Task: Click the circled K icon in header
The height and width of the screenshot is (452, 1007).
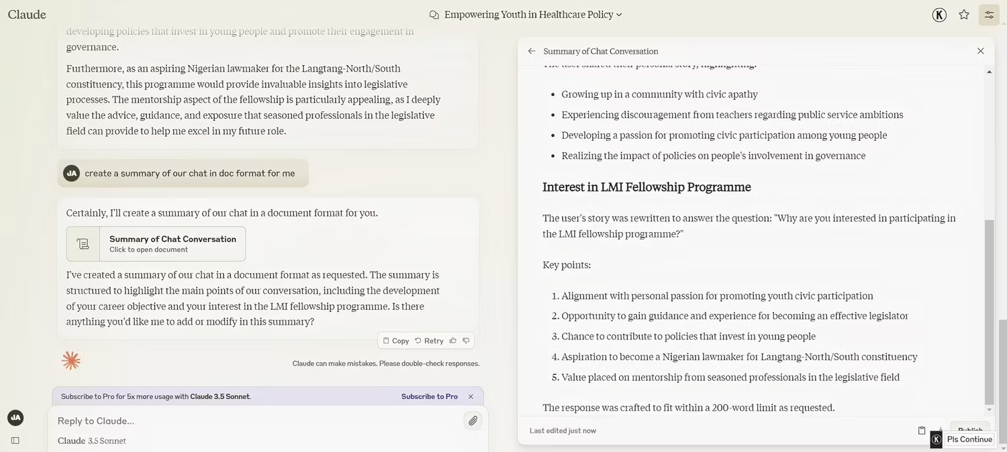Action: (x=939, y=15)
